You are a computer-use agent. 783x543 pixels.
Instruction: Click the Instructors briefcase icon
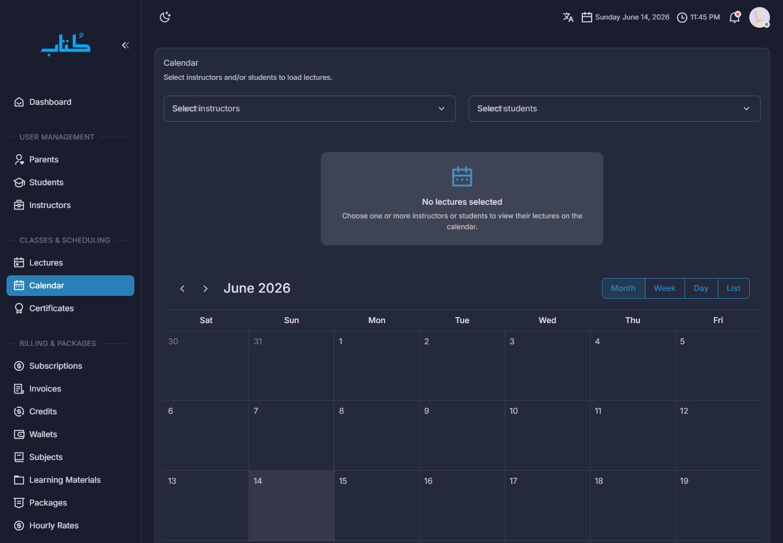click(x=19, y=205)
